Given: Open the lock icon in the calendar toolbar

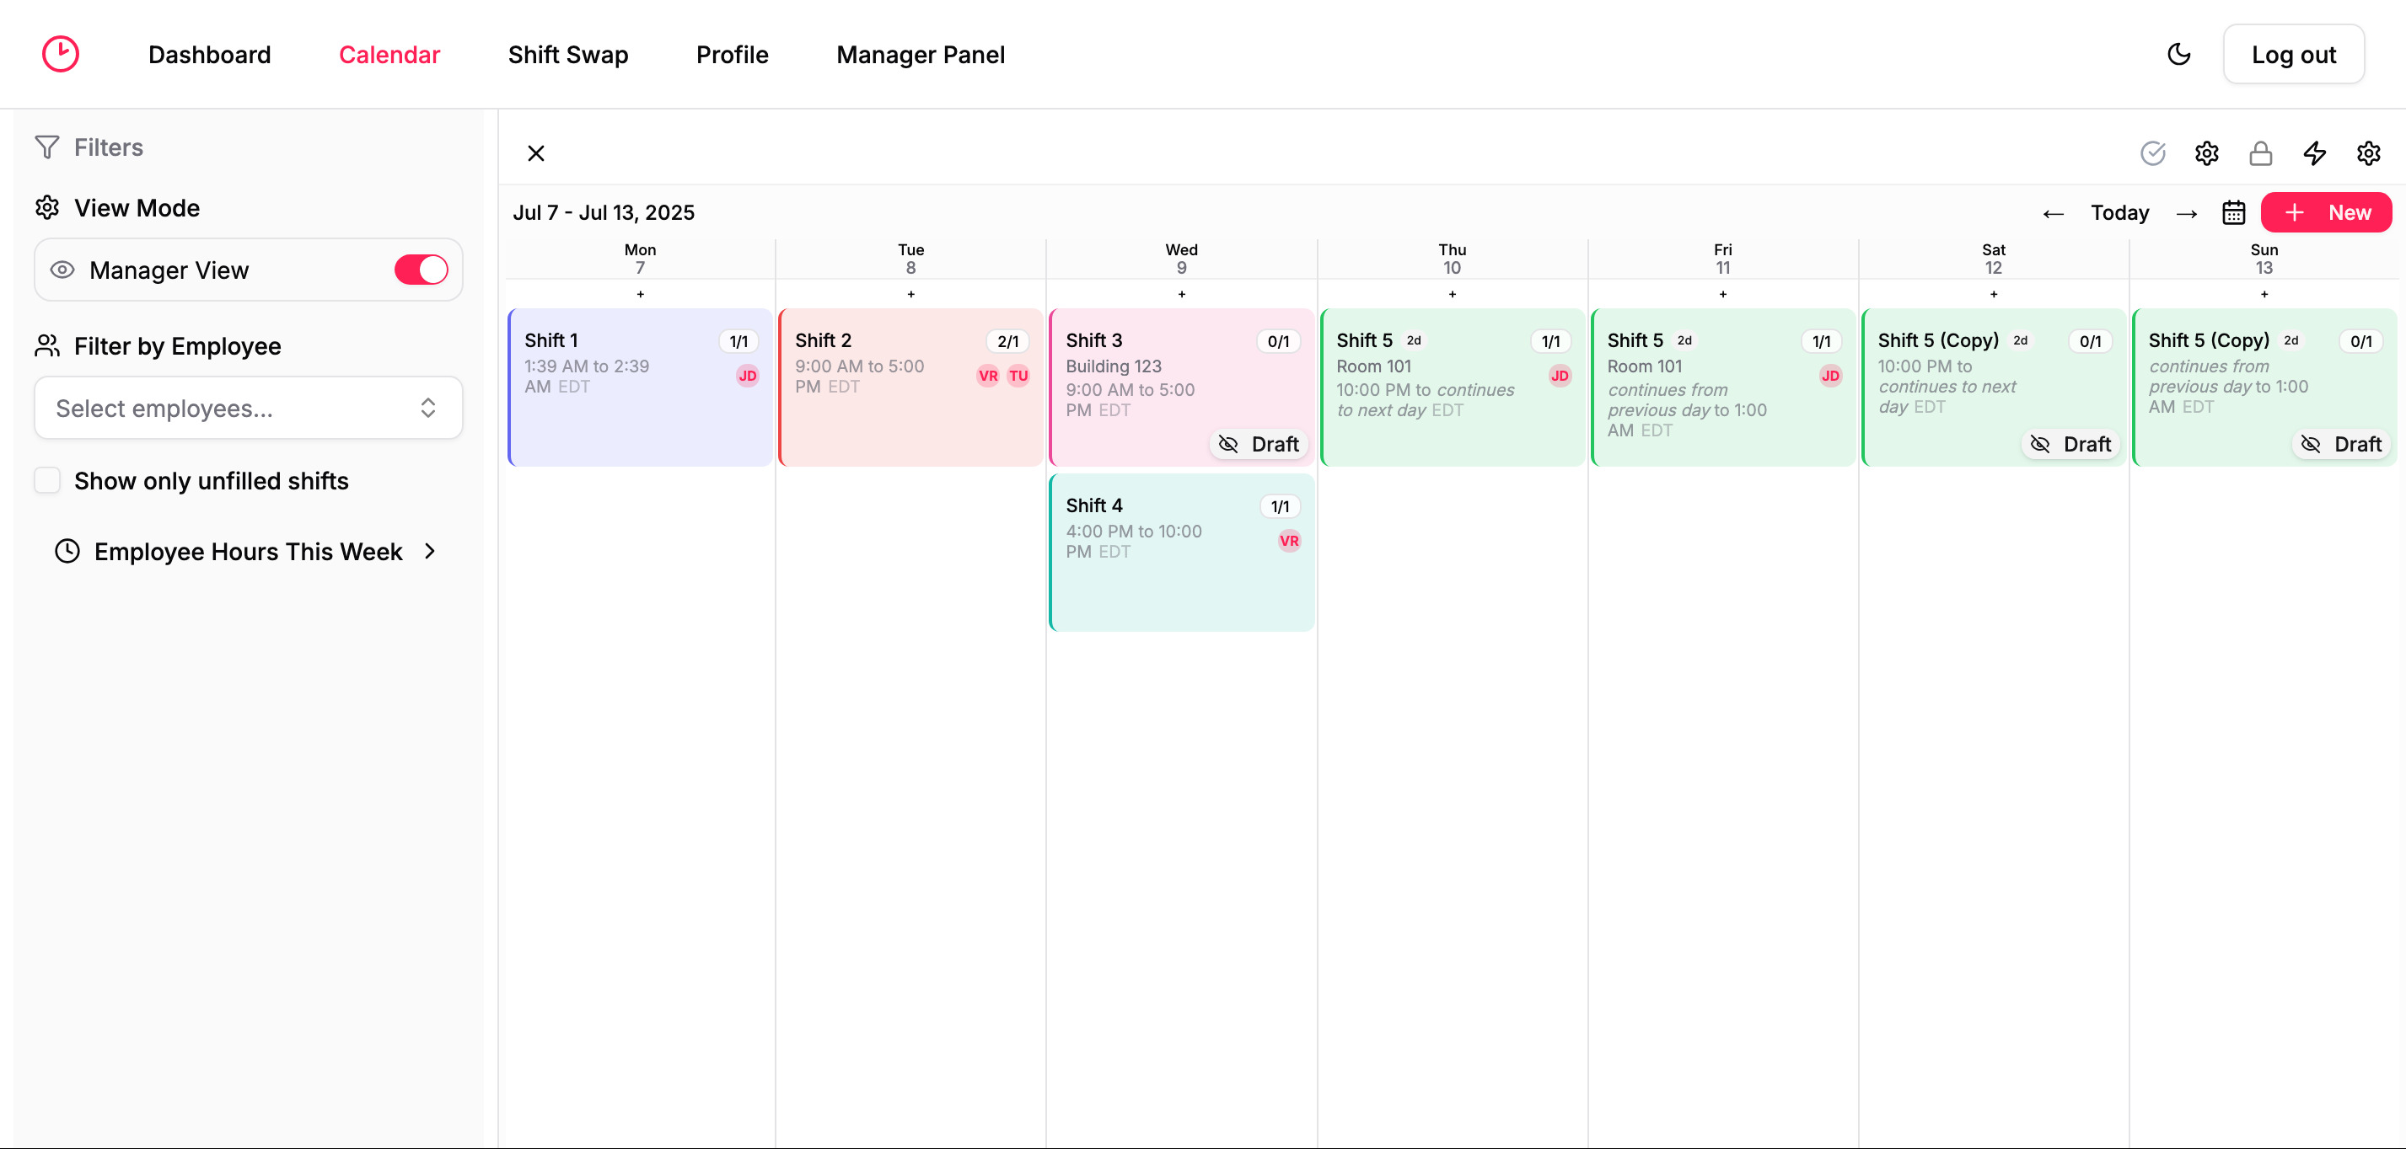Looking at the screenshot, I should tap(2260, 153).
